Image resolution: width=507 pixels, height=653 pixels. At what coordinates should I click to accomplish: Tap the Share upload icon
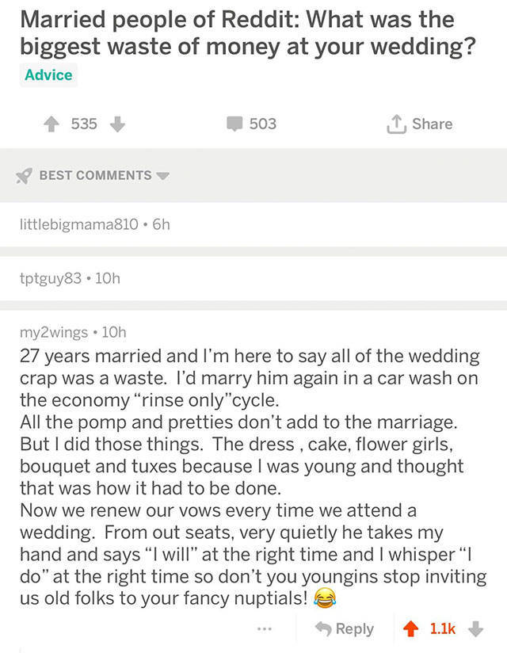[397, 124]
